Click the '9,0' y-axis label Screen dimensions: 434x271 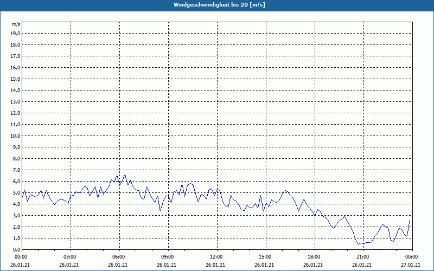pyautogui.click(x=16, y=147)
